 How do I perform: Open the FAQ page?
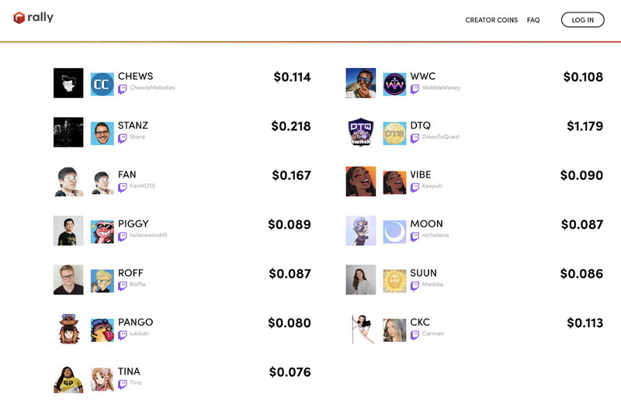(x=533, y=20)
